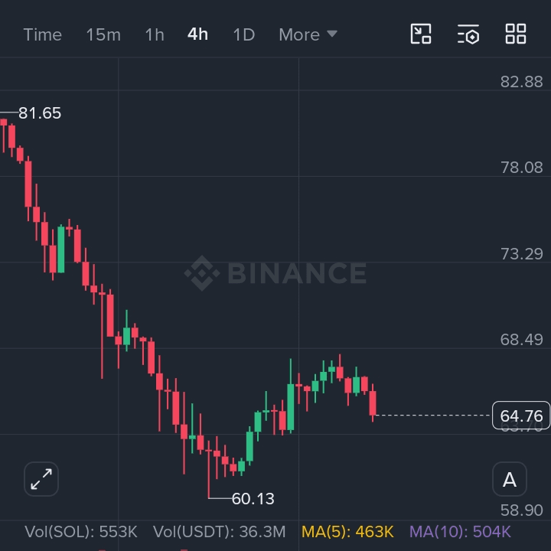The width and height of the screenshot is (551, 551).
Task: Expand chart to fullscreen
Action: point(41,479)
